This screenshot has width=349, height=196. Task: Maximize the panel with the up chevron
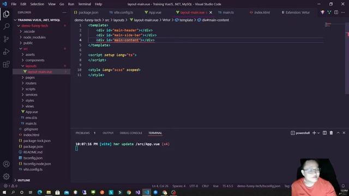point(338,133)
